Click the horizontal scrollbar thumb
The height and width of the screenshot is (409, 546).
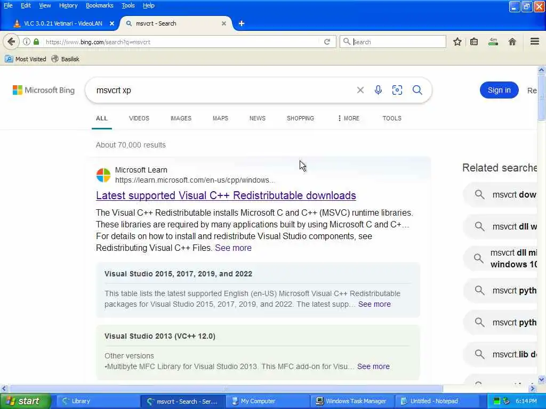[226, 389]
